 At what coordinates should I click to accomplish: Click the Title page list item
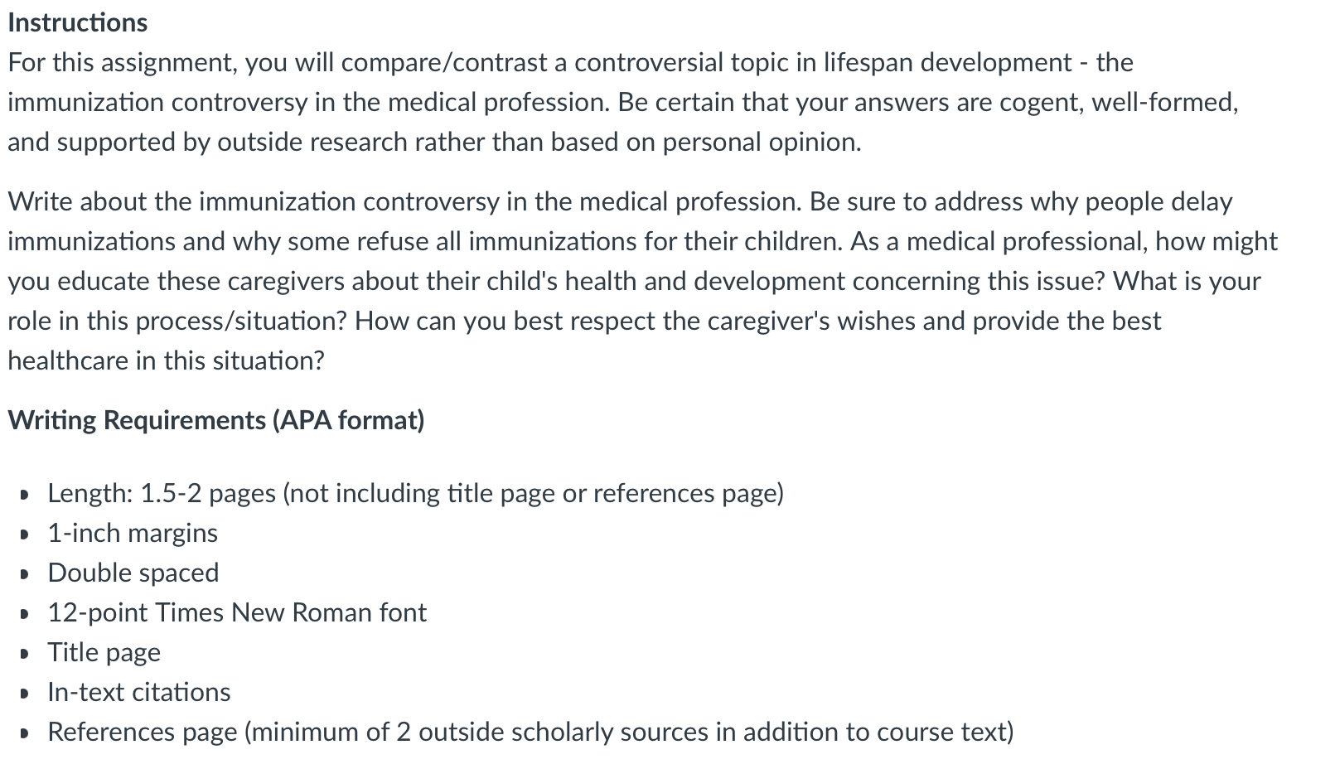point(104,652)
